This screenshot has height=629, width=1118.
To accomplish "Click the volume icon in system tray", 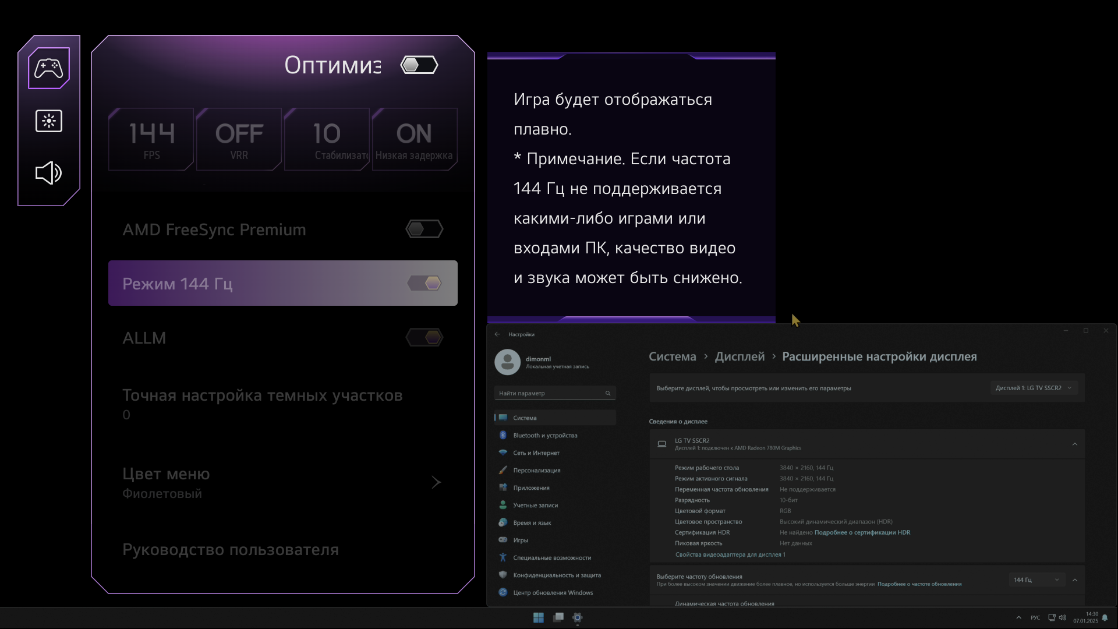I will pos(1063,617).
